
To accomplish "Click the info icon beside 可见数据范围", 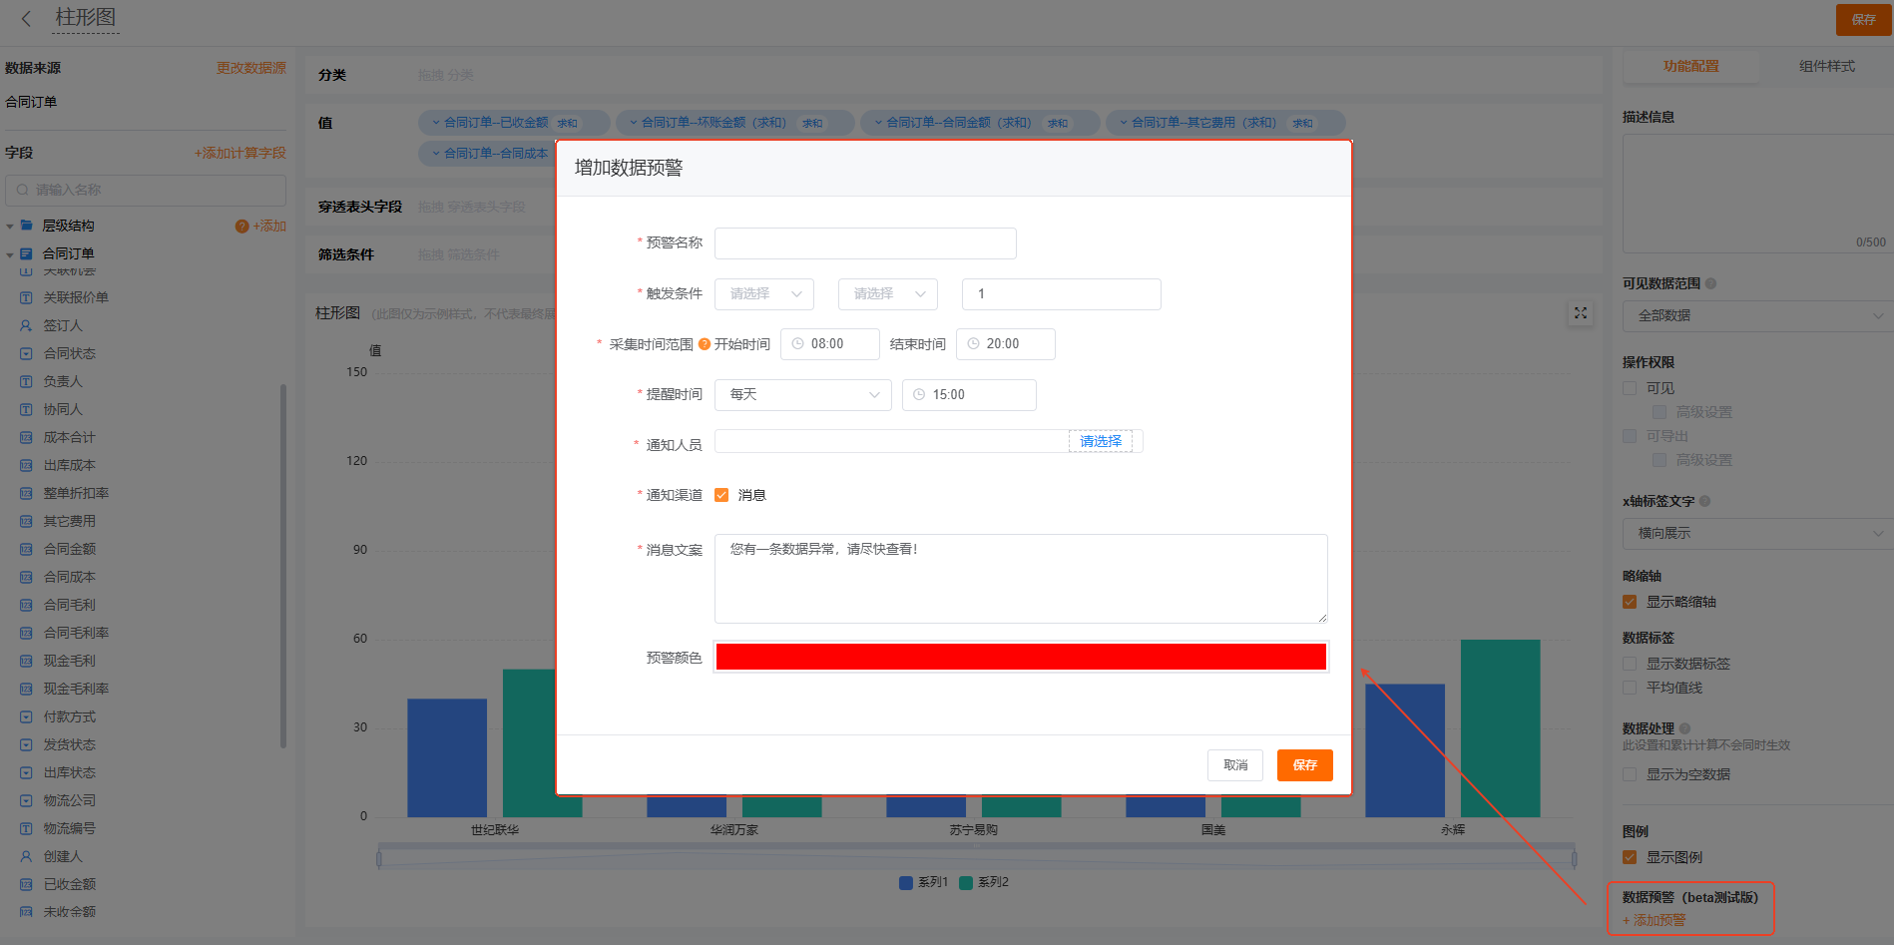I will coord(1710,283).
